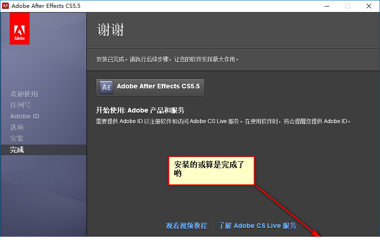Click the window title Adobe After Effects CS5.5
The width and height of the screenshot is (380, 246).
[x=46, y=6]
